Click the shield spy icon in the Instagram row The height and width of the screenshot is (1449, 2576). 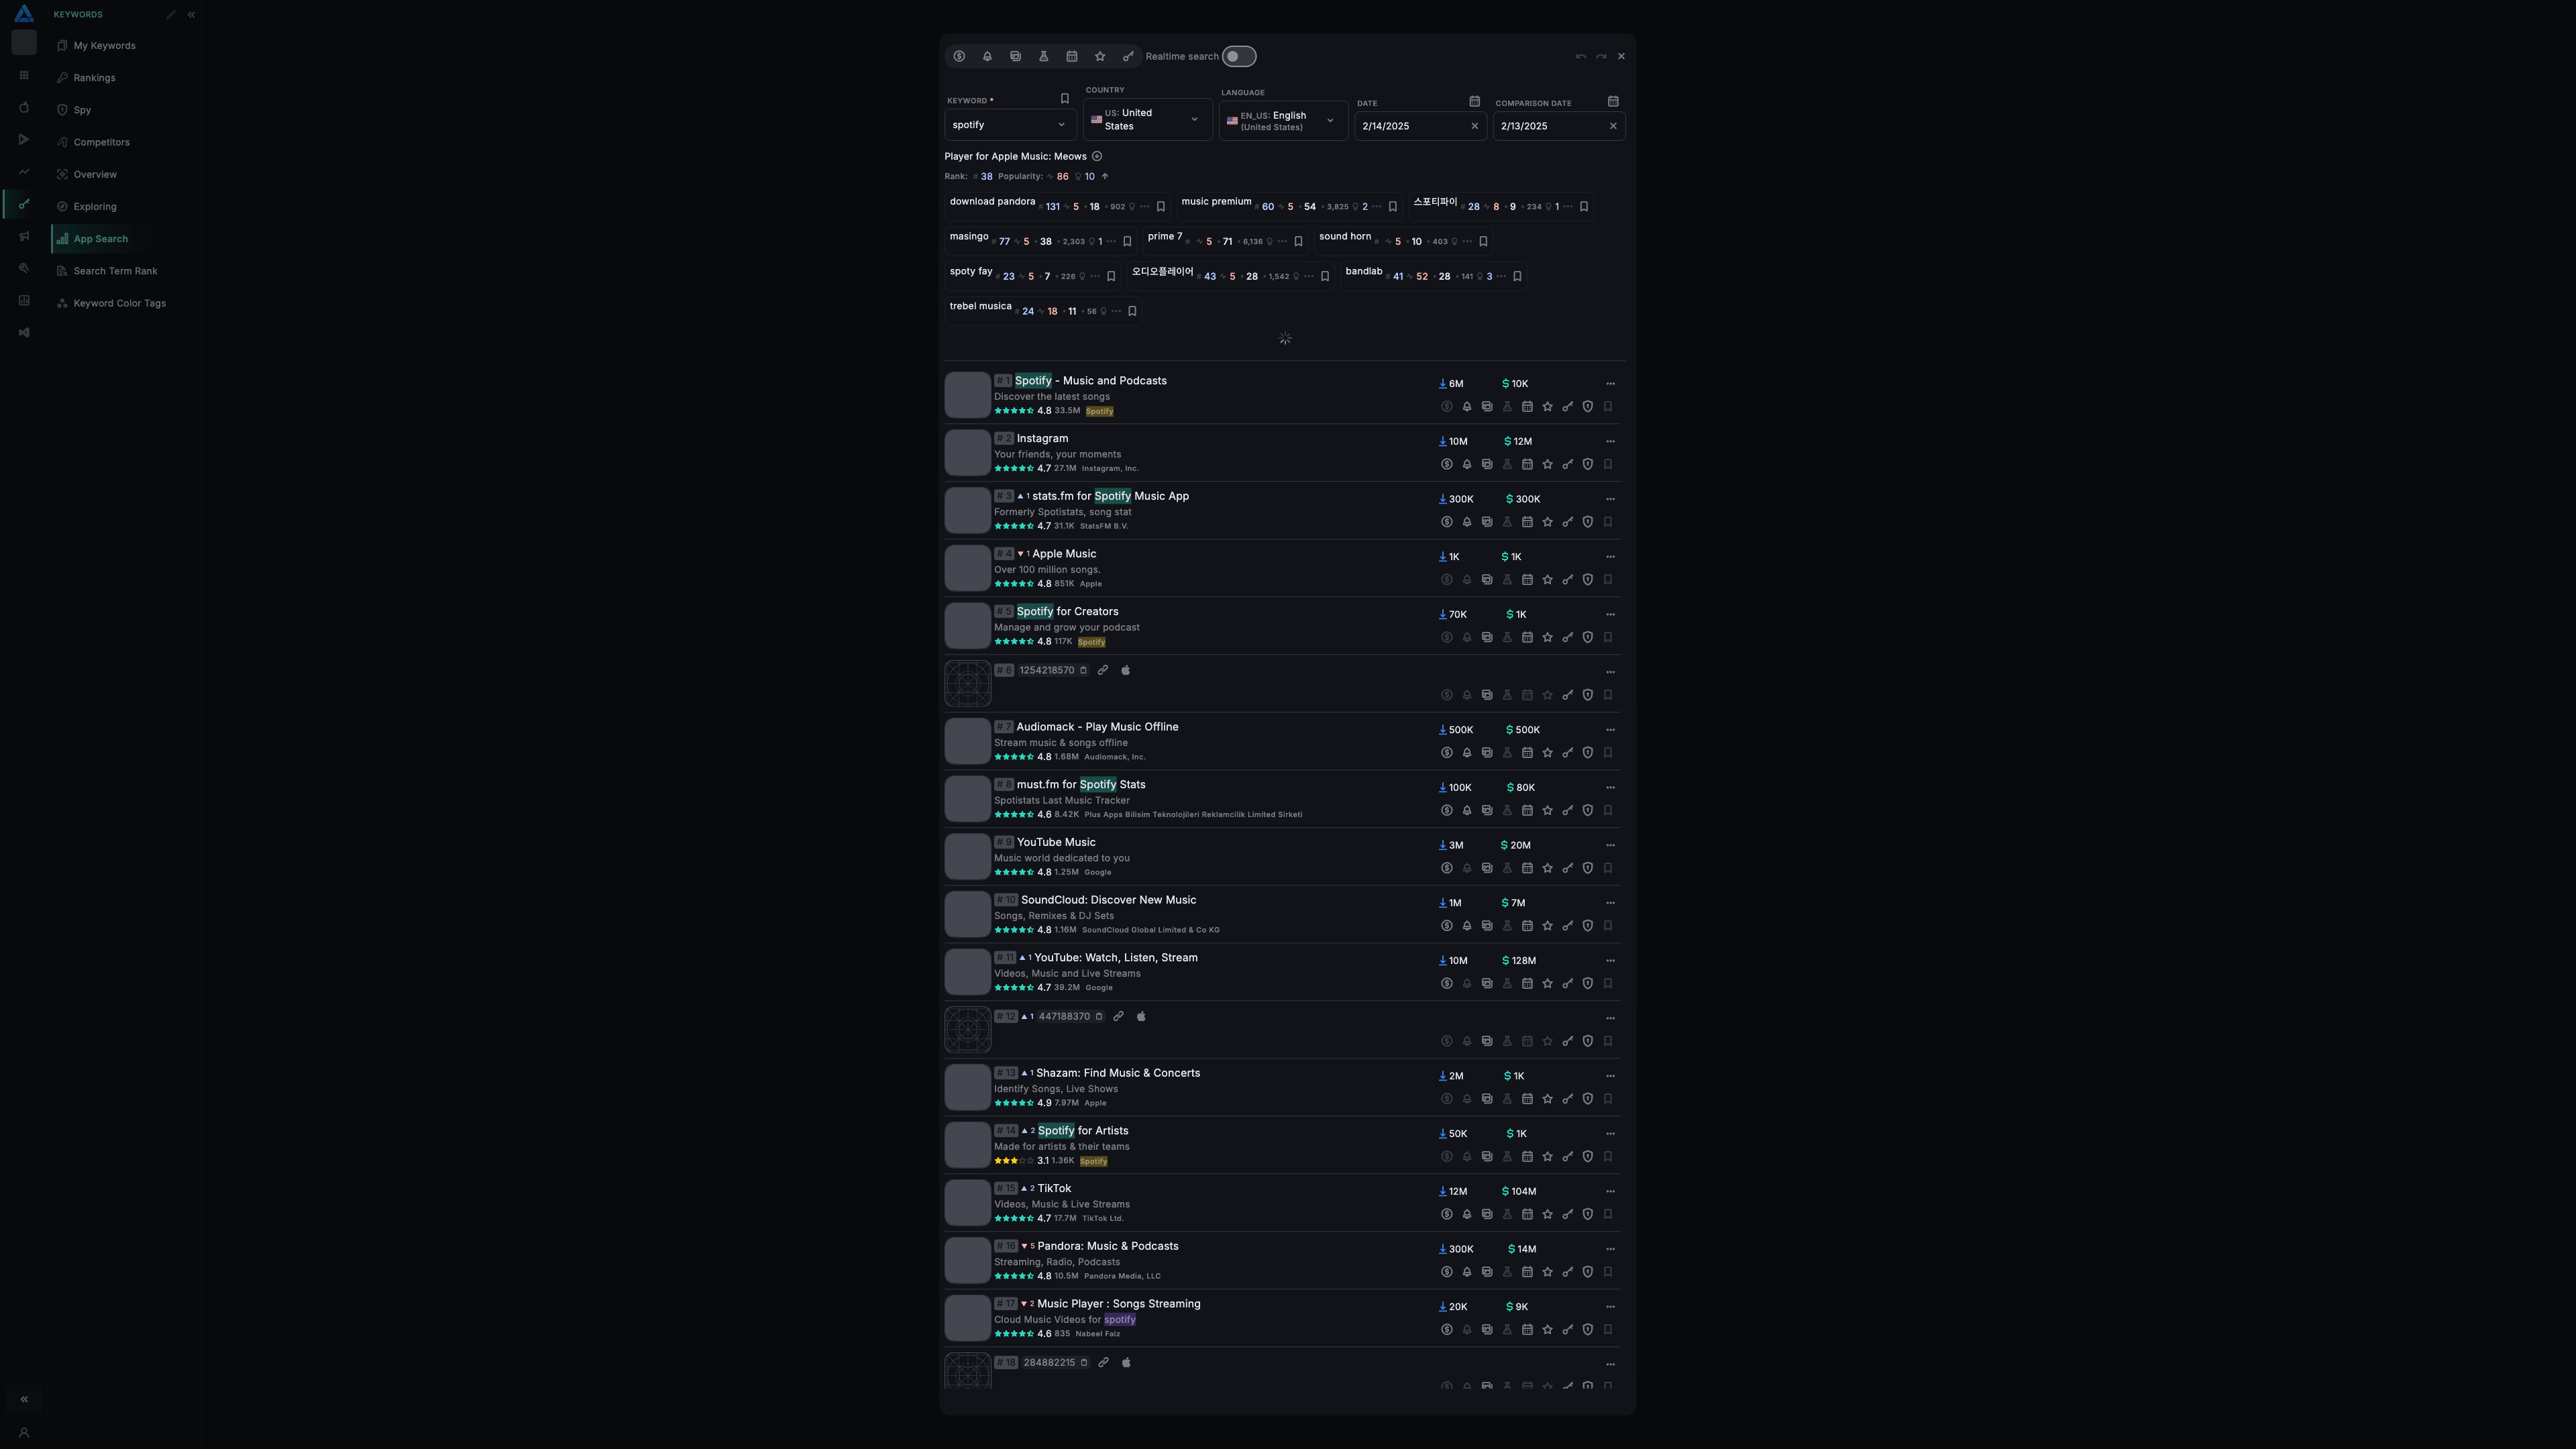click(x=1588, y=464)
